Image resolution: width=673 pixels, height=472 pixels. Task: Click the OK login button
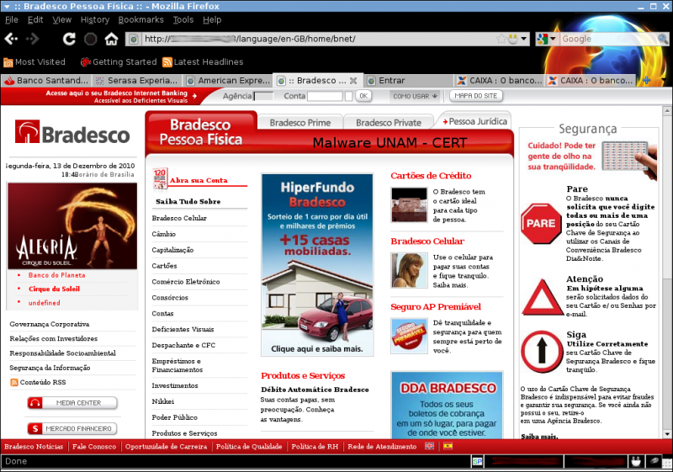click(363, 96)
